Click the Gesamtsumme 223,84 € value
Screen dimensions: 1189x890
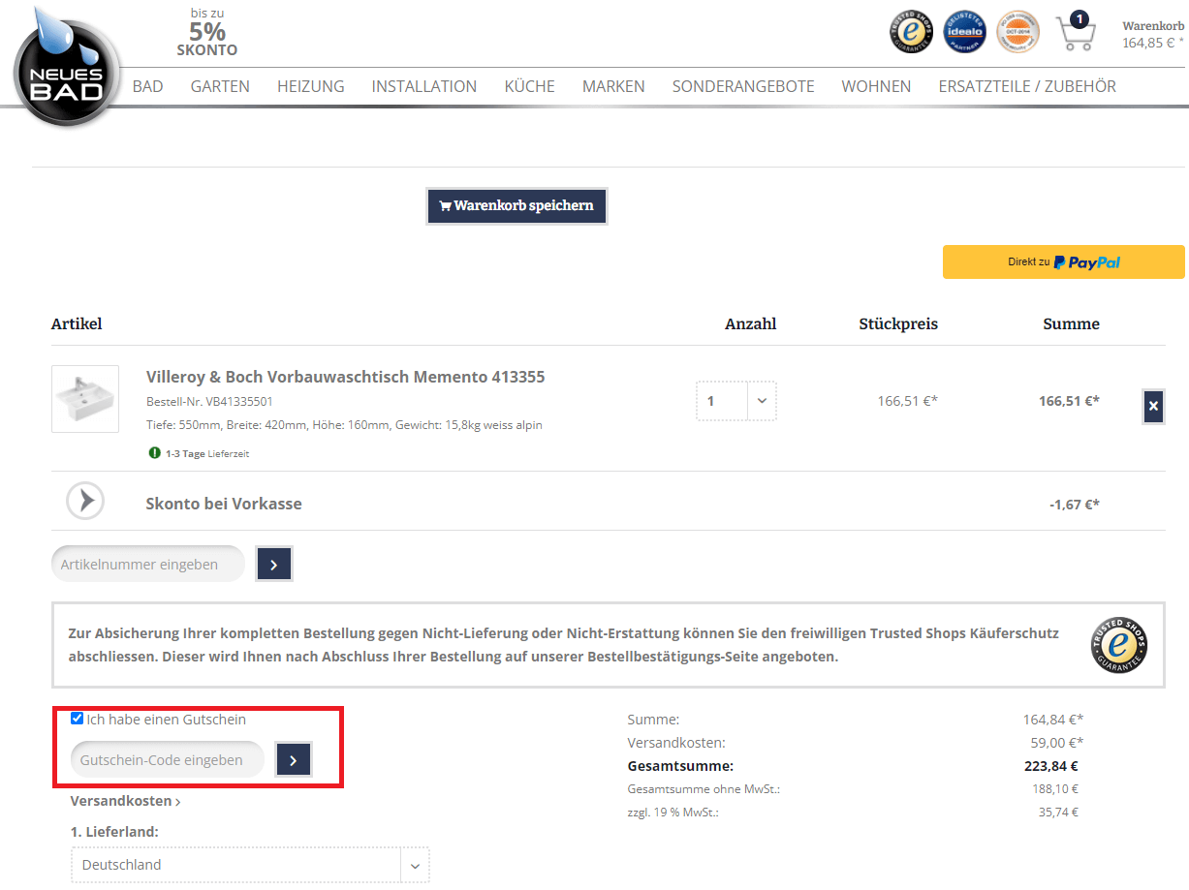click(1050, 766)
